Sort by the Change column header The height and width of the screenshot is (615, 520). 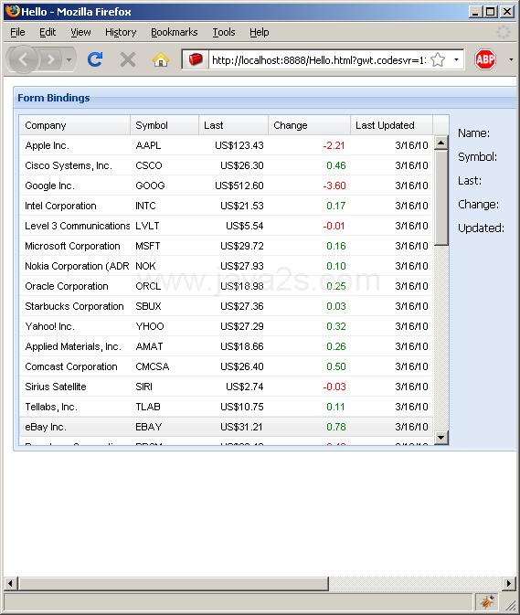[x=310, y=125]
